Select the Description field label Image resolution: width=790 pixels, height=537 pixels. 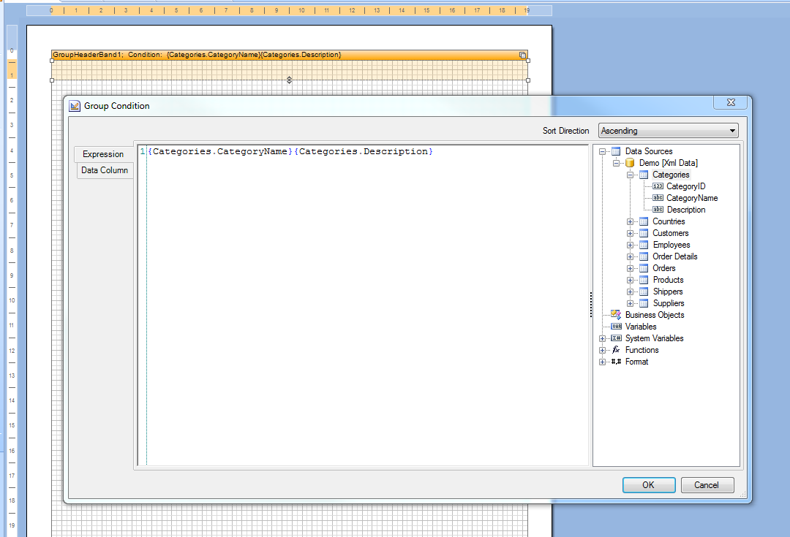(685, 210)
